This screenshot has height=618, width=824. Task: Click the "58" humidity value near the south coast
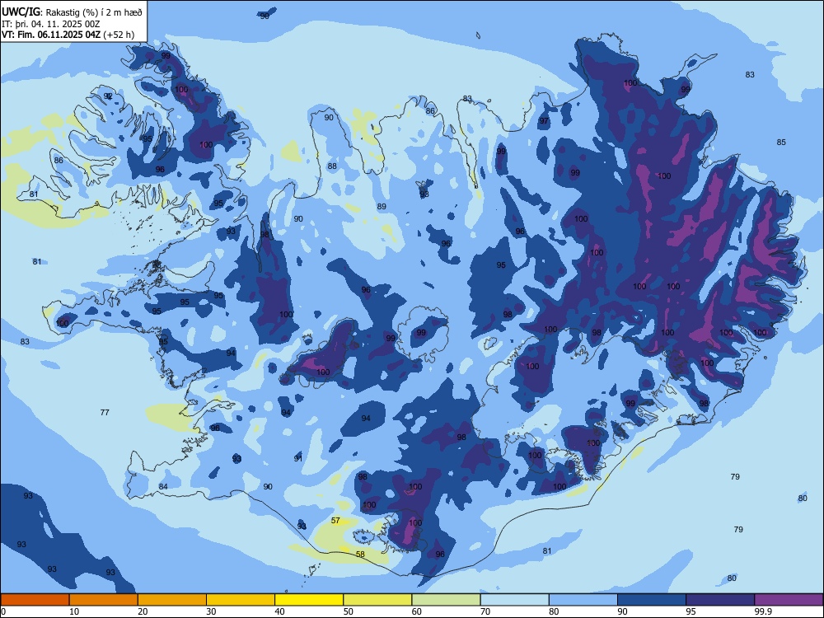[x=360, y=554]
